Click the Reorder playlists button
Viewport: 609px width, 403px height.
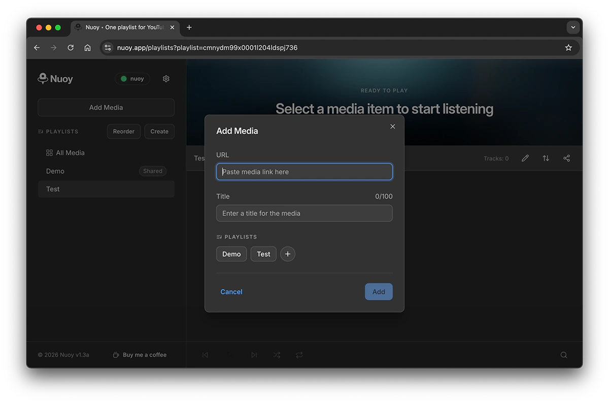tap(124, 132)
